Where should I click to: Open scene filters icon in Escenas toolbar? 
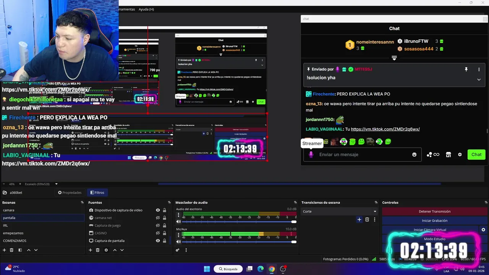point(20,250)
